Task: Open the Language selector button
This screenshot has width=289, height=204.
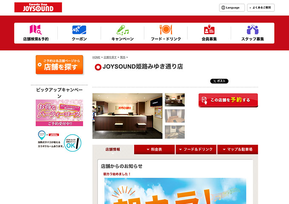Action: click(232, 8)
